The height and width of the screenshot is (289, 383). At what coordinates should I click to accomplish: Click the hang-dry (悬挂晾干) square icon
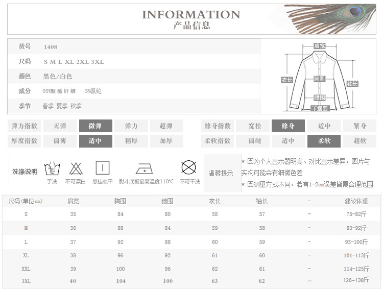[x=102, y=167]
